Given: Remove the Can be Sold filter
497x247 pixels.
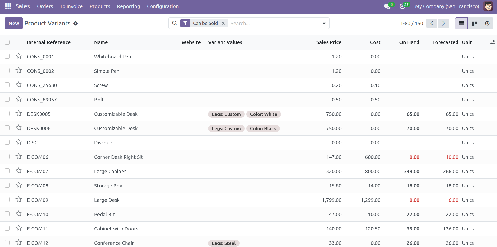Looking at the screenshot, I should [x=223, y=23].
